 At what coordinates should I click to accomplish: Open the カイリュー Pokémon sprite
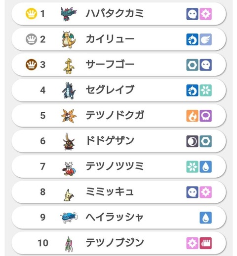(69, 39)
